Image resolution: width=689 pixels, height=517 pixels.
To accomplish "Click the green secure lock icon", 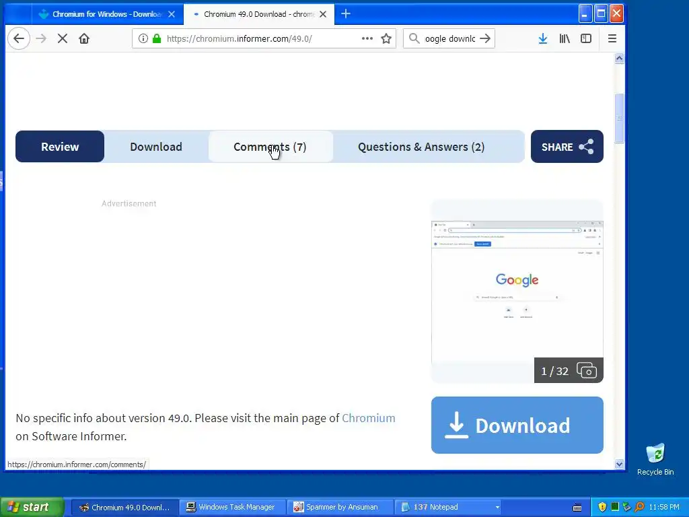I will click(x=156, y=38).
